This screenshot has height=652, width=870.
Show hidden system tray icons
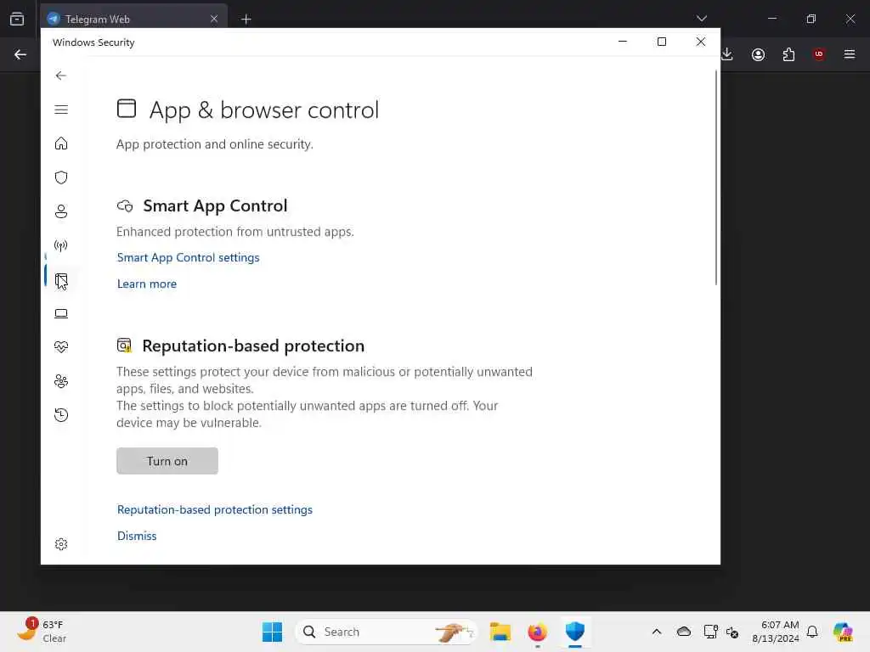click(x=657, y=632)
